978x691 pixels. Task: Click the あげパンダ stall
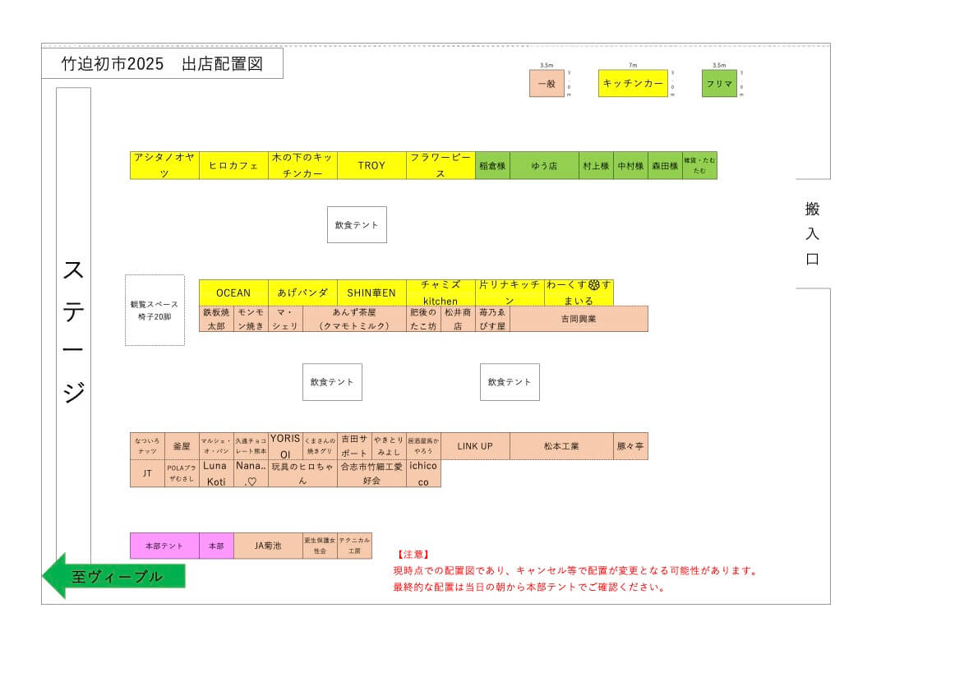click(x=302, y=293)
